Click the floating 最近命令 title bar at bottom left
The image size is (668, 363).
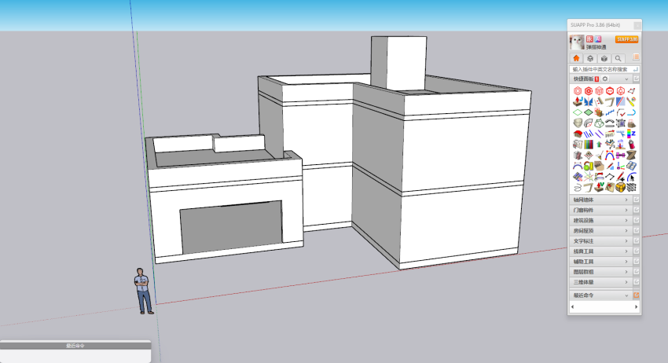click(x=75, y=346)
